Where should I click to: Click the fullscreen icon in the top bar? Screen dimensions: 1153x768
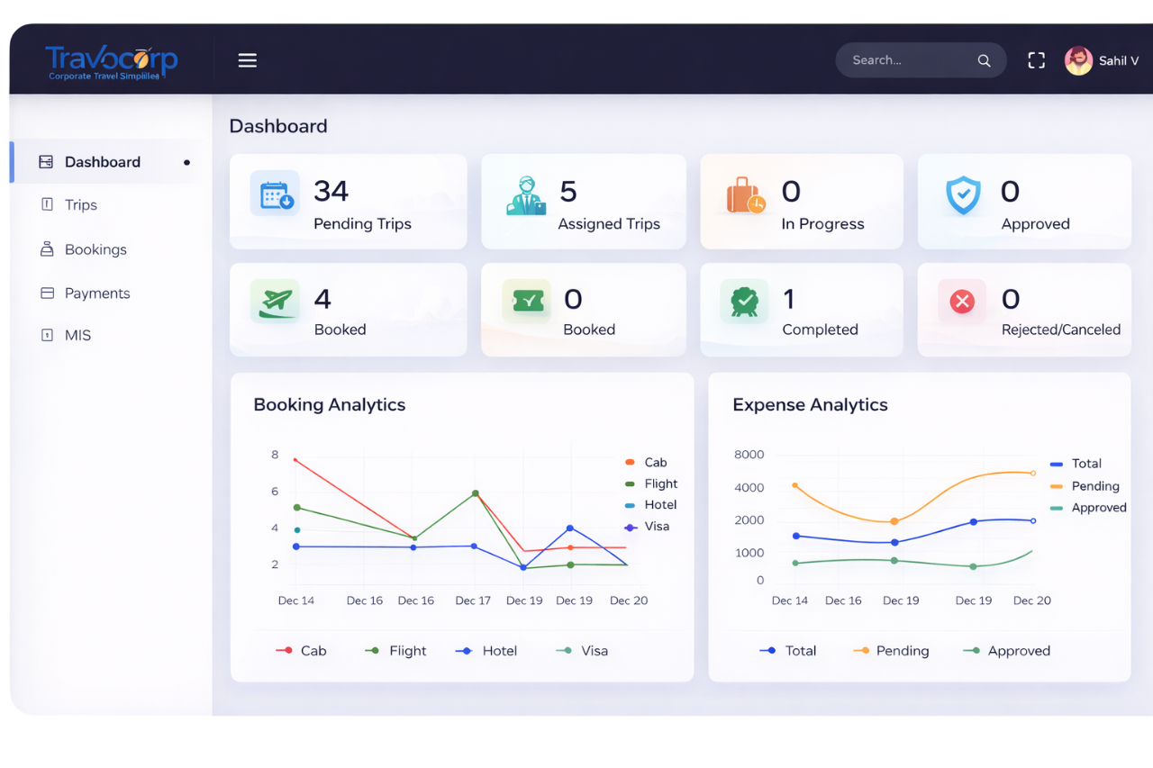(x=1036, y=59)
